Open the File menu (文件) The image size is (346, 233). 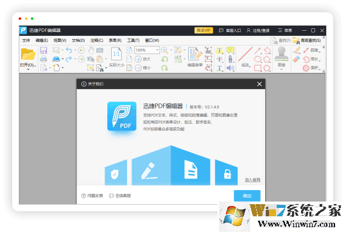click(26, 40)
